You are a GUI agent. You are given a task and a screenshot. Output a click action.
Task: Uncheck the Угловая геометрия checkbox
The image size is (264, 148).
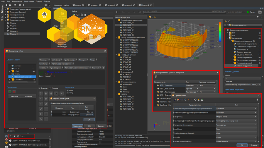[227, 25]
